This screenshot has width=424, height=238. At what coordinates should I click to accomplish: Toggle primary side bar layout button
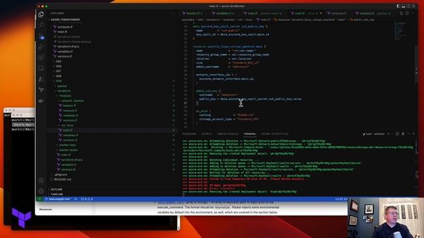pos(398,6)
